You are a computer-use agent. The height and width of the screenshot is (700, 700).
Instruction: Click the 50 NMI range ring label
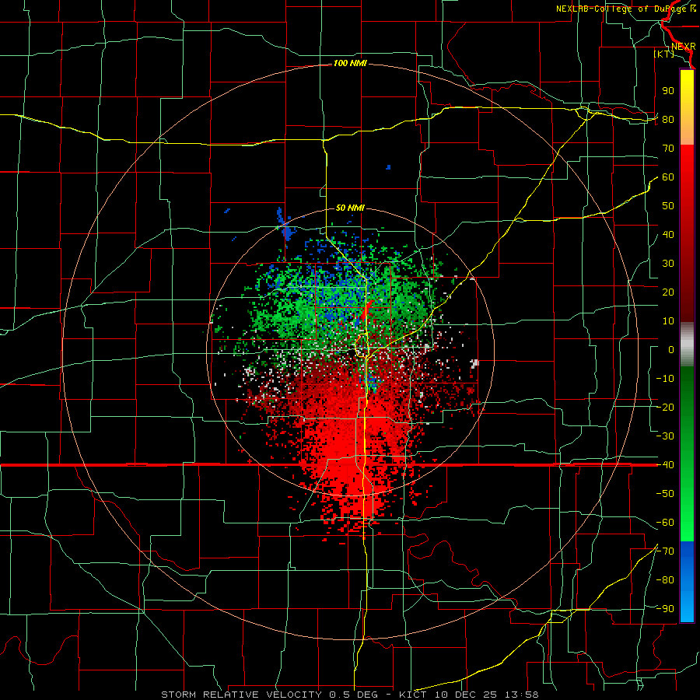tap(350, 208)
